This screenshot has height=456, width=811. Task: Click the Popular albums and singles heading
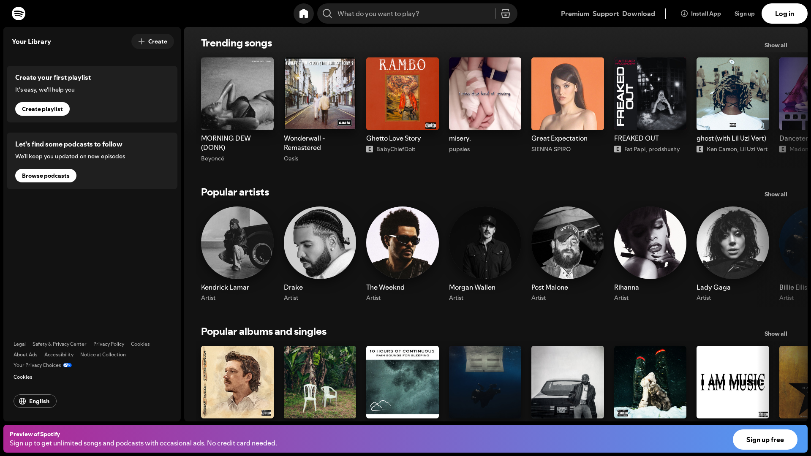tap(264, 331)
